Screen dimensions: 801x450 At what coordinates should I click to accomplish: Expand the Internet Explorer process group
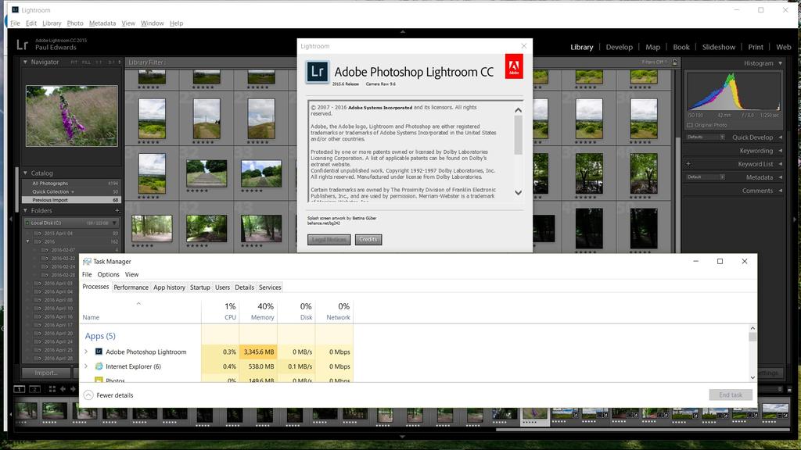click(86, 366)
